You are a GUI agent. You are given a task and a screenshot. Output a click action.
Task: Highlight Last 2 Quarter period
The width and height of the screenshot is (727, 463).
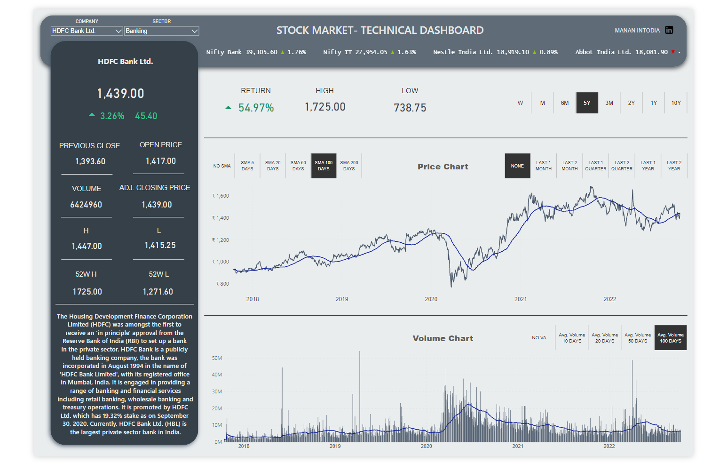622,166
